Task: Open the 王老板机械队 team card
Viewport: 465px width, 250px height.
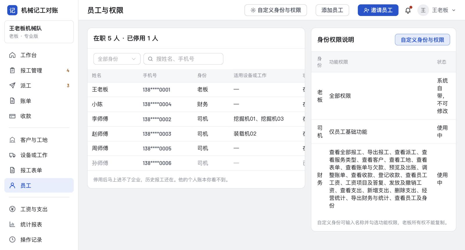Action: click(x=39, y=32)
